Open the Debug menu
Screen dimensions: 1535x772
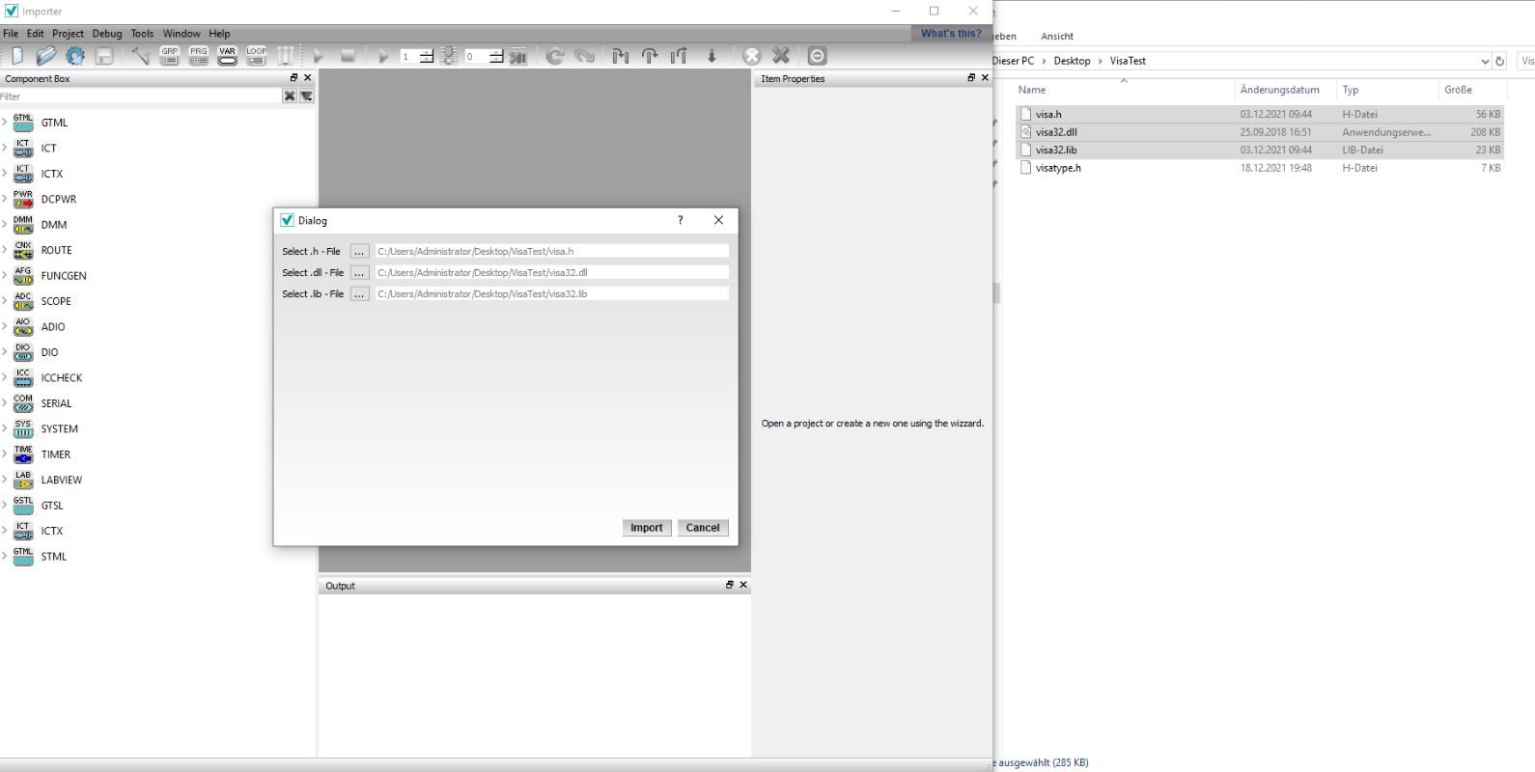pyautogui.click(x=107, y=33)
